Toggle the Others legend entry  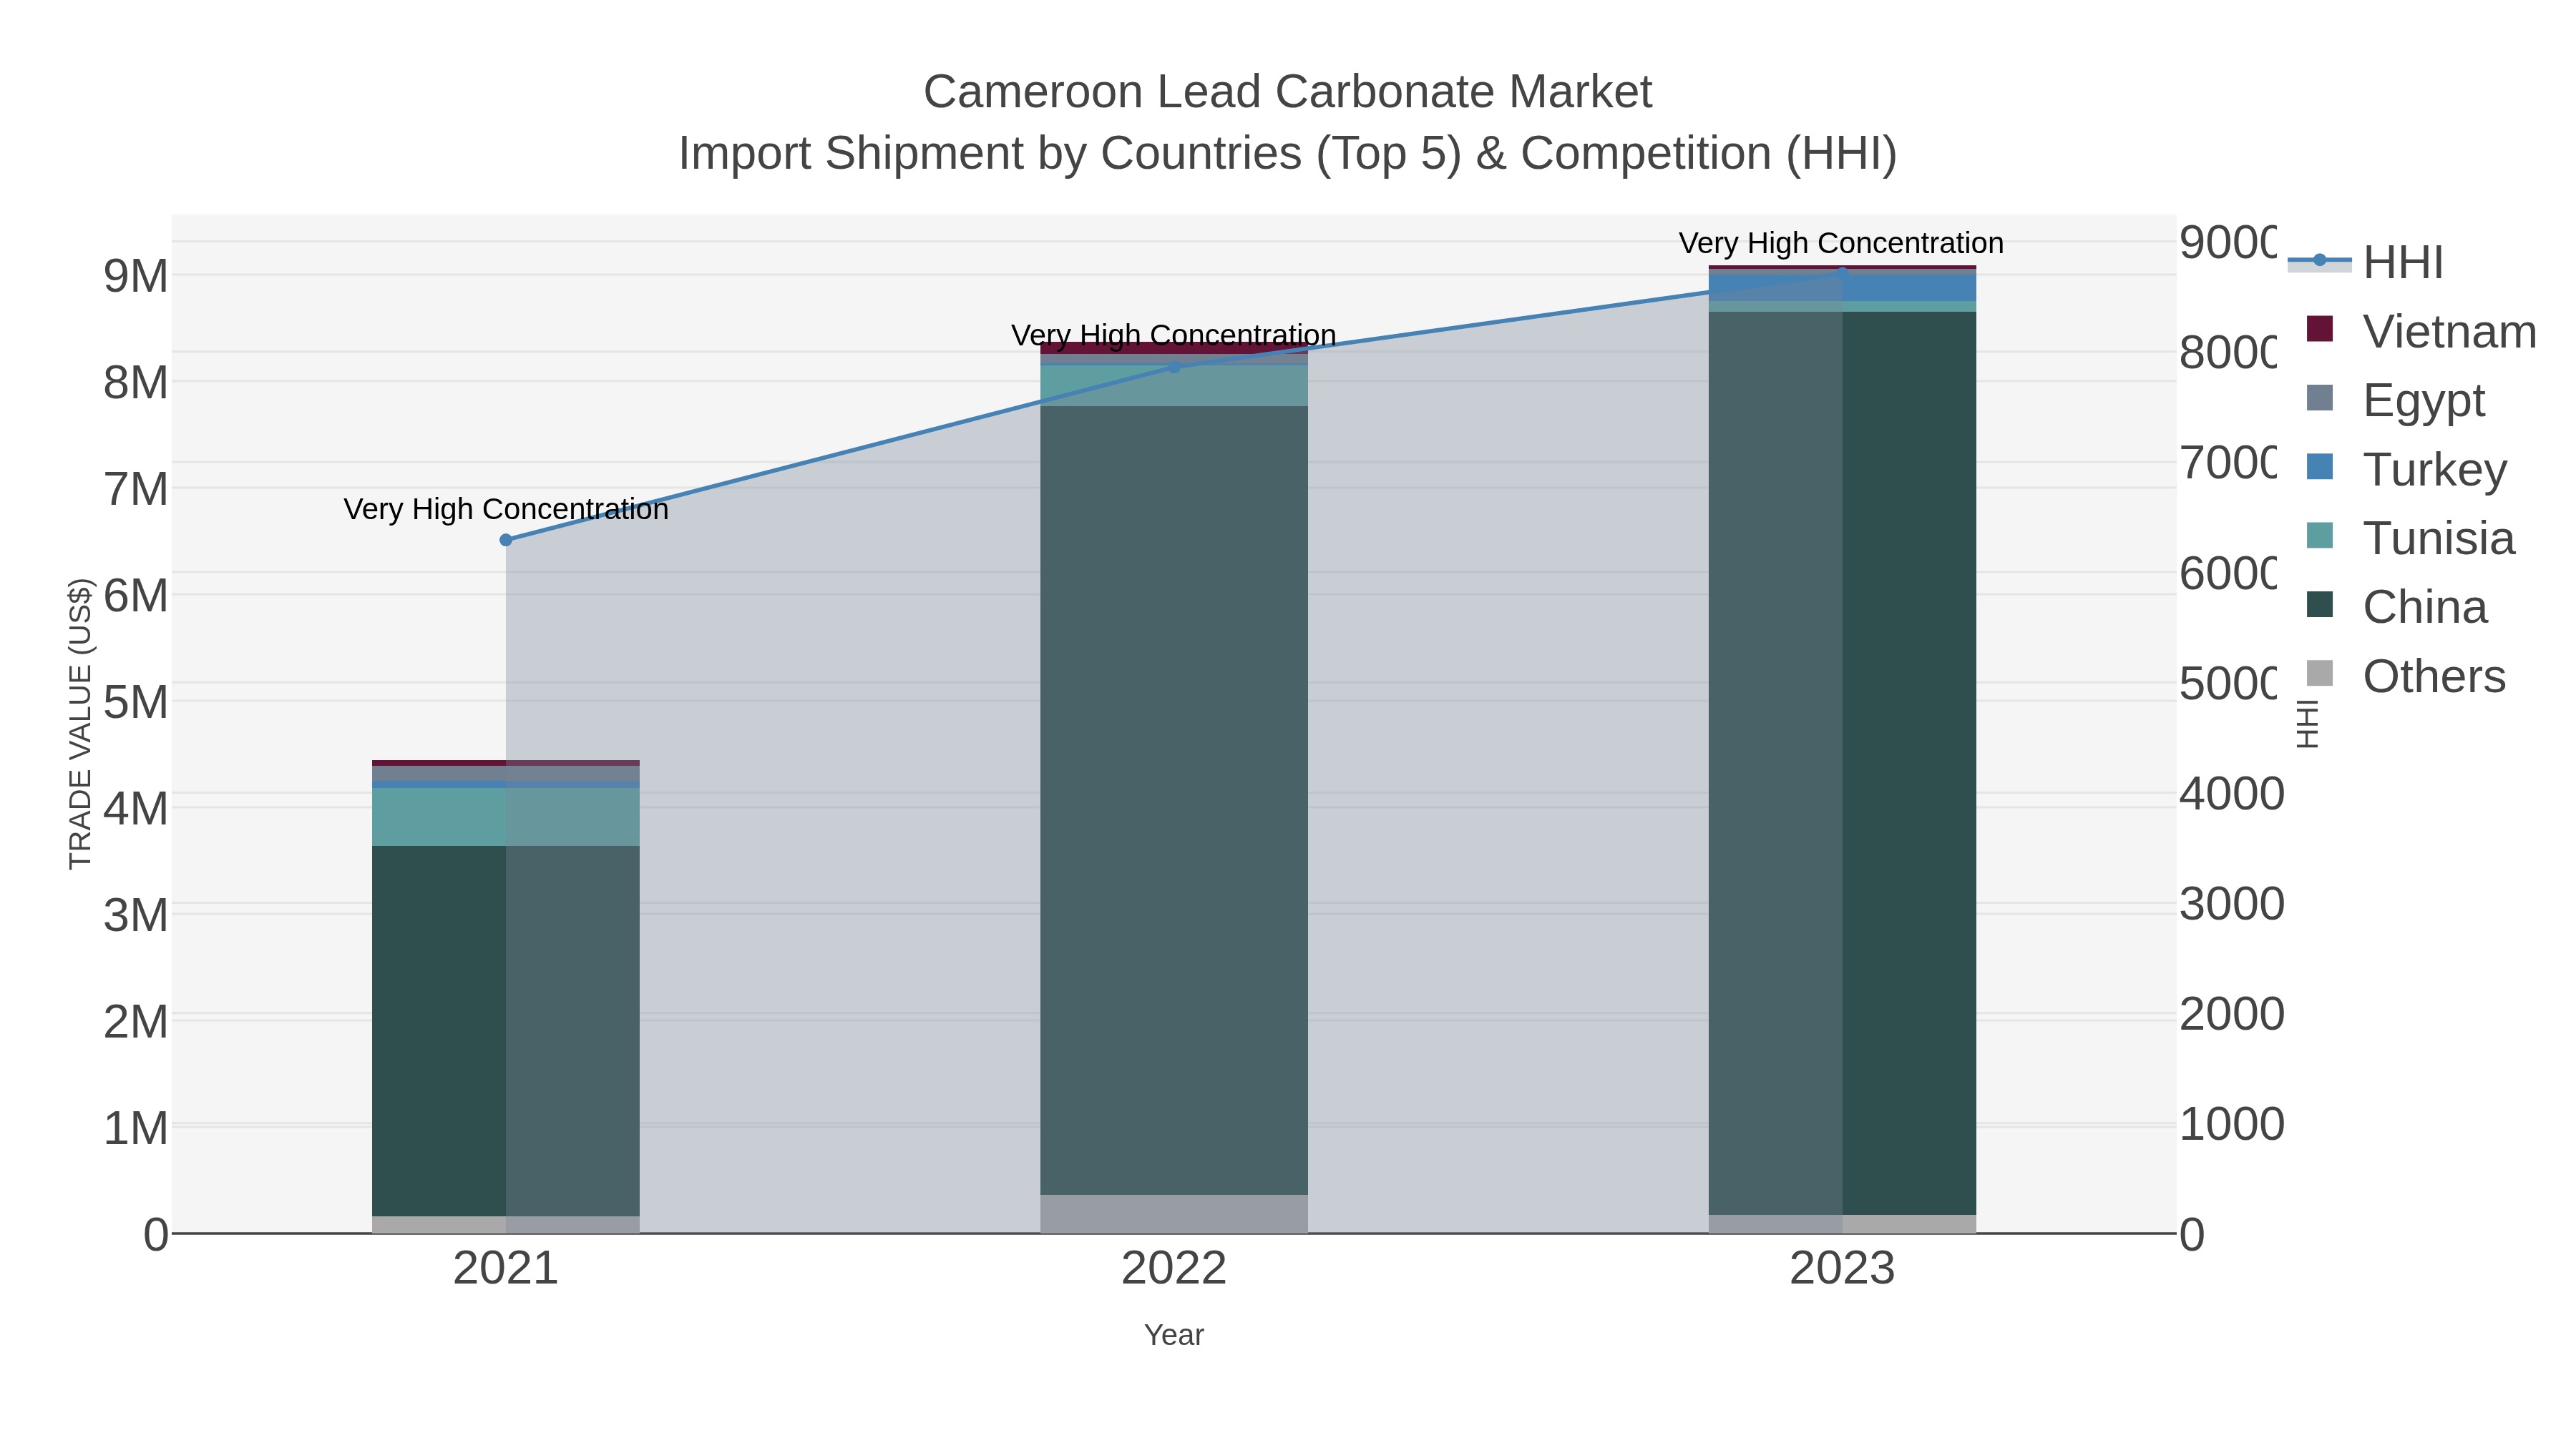tap(2405, 676)
